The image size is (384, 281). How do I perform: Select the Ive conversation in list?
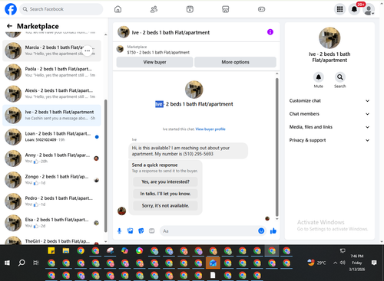pos(51,115)
